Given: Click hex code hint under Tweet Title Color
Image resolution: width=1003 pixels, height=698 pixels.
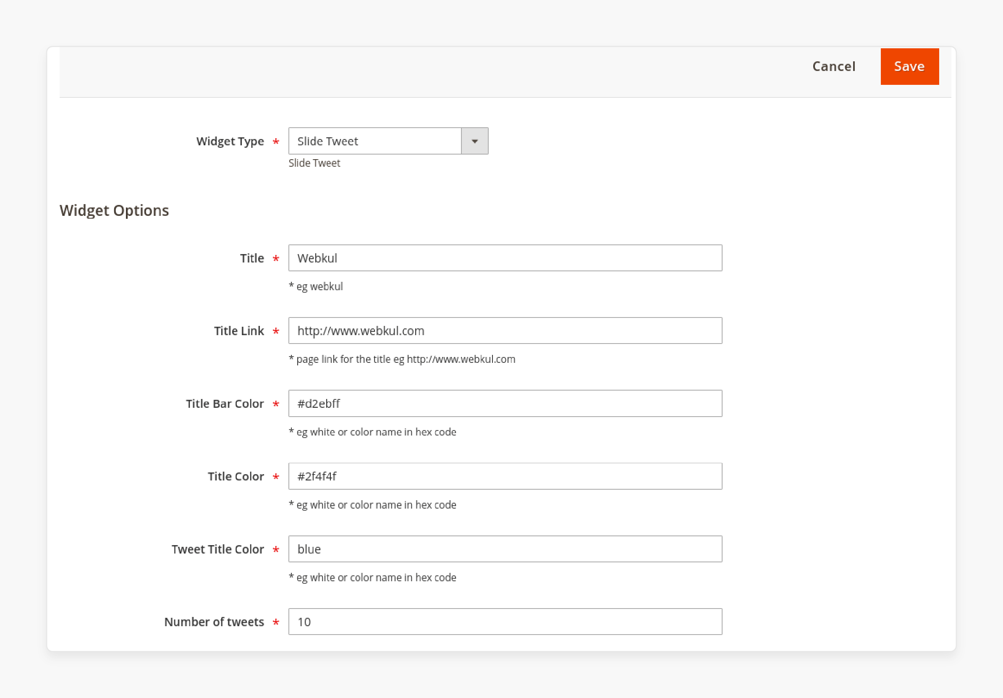Looking at the screenshot, I should click(x=373, y=578).
